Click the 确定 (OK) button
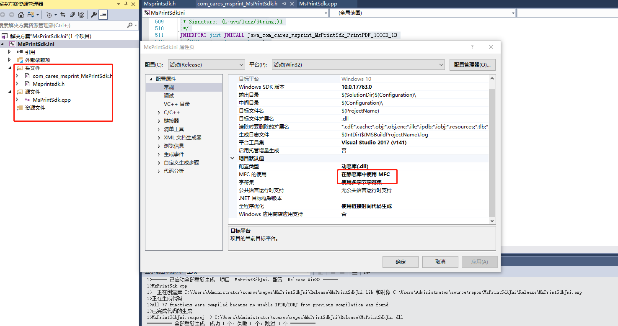The width and height of the screenshot is (618, 326). pyautogui.click(x=400, y=262)
